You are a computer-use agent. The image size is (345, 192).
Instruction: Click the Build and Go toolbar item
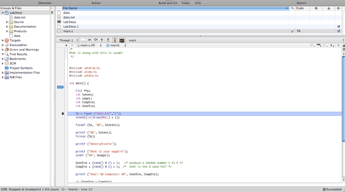(169, 3)
